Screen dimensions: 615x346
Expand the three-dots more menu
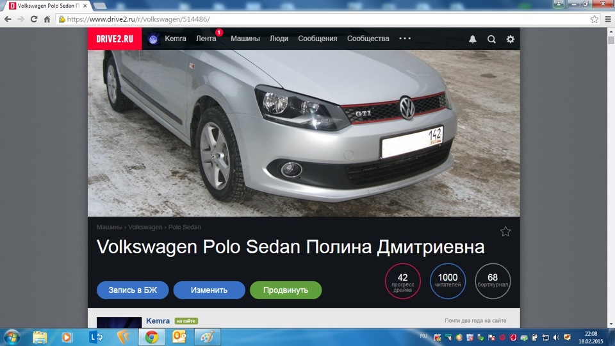(405, 38)
